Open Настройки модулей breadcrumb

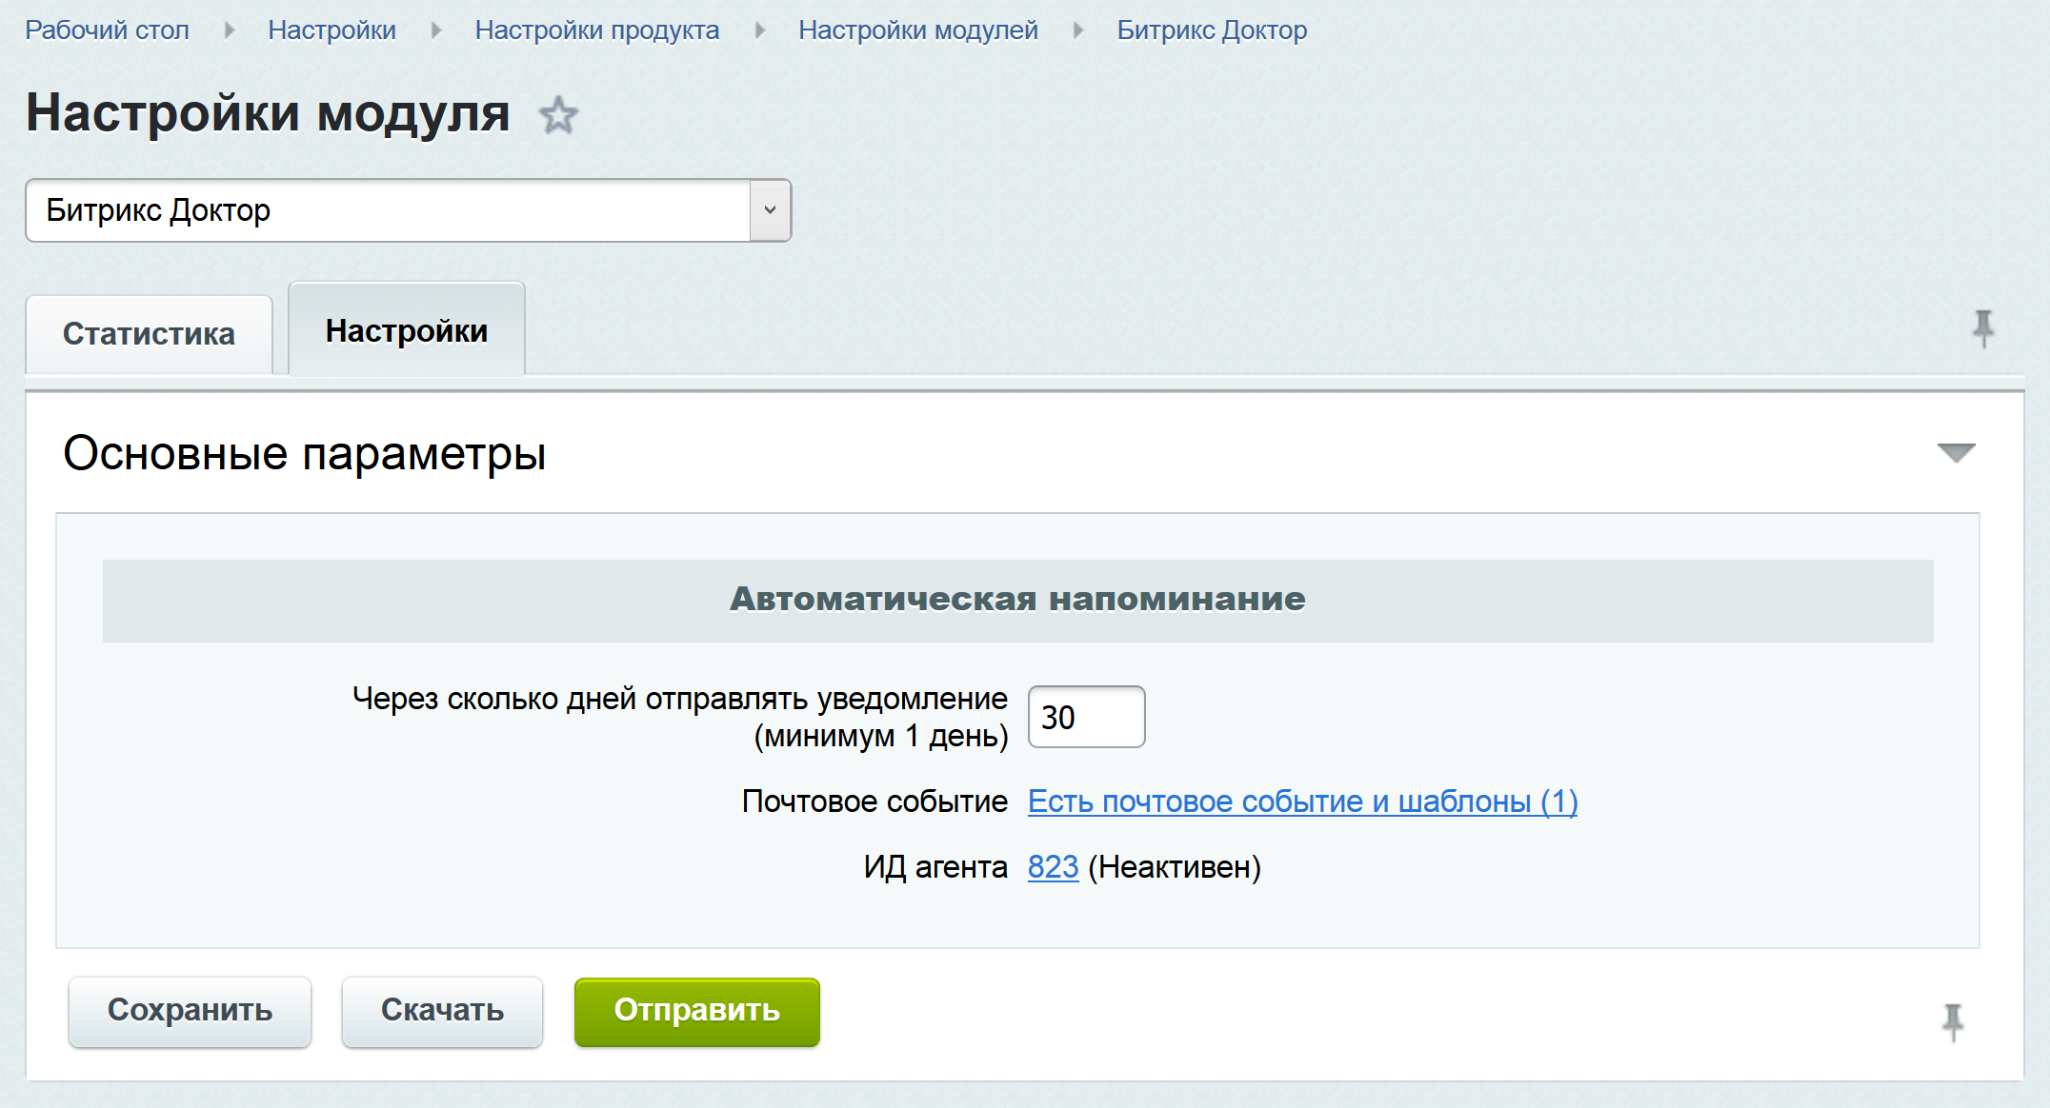tap(918, 30)
